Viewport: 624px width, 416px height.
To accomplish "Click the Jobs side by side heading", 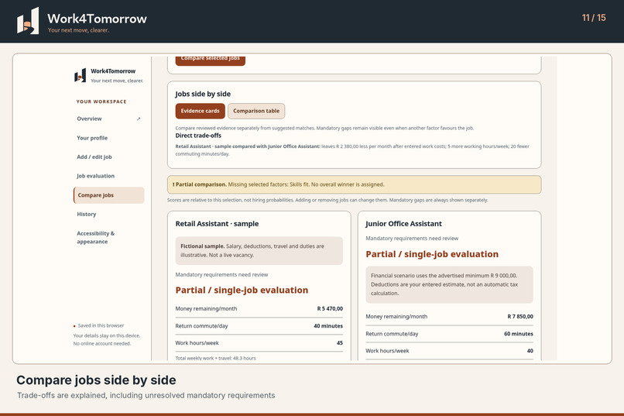I will pos(203,94).
